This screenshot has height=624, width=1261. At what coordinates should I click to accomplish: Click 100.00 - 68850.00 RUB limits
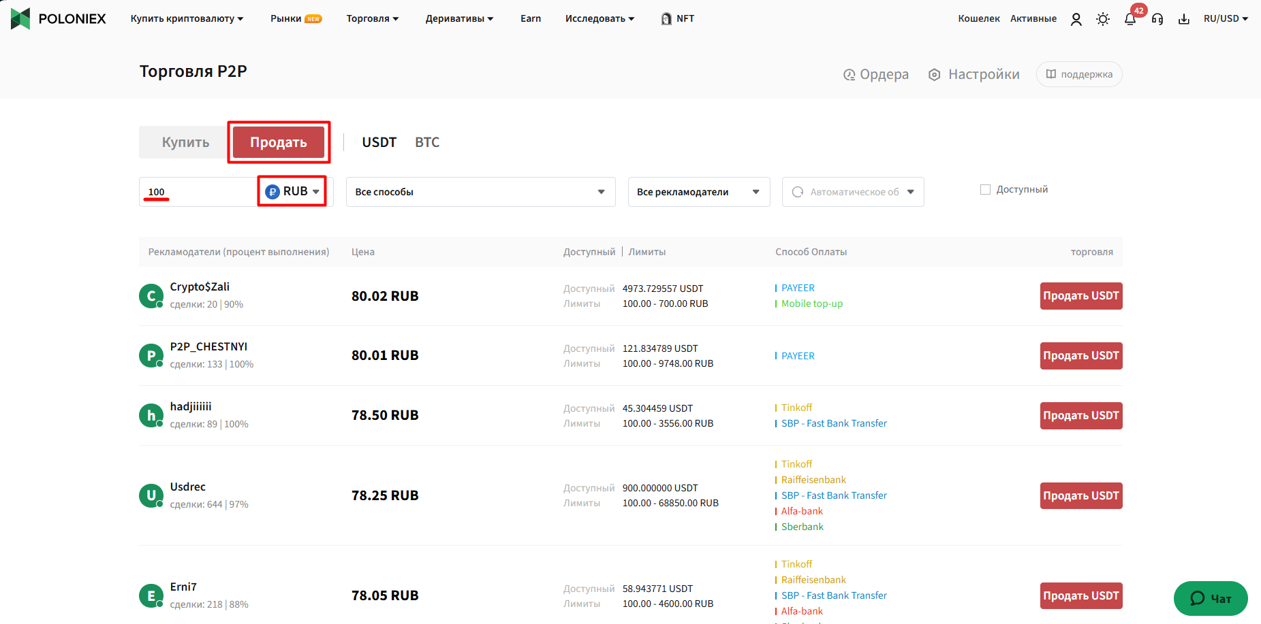[x=670, y=503]
